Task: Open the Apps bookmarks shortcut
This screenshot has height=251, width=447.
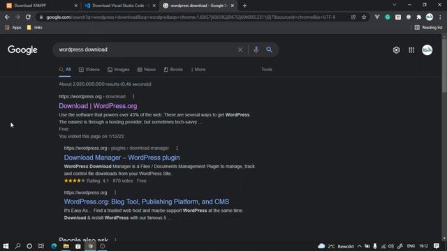Action: pos(13,27)
